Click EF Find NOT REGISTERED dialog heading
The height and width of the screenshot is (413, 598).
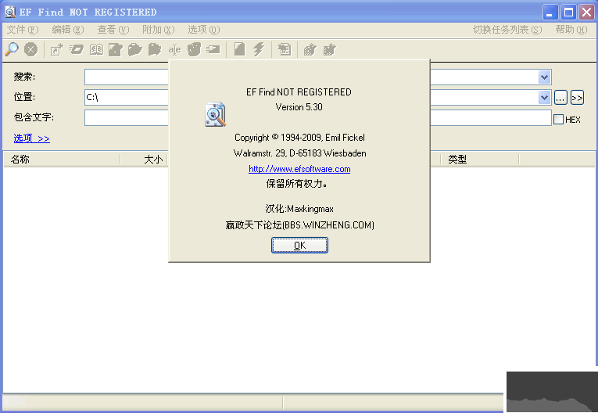[299, 92]
